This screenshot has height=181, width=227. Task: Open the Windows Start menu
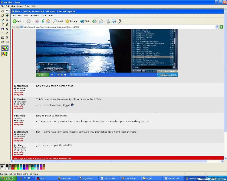[8, 178]
